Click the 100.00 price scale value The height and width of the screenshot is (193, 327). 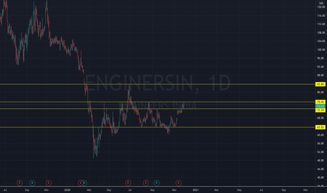click(x=321, y=50)
